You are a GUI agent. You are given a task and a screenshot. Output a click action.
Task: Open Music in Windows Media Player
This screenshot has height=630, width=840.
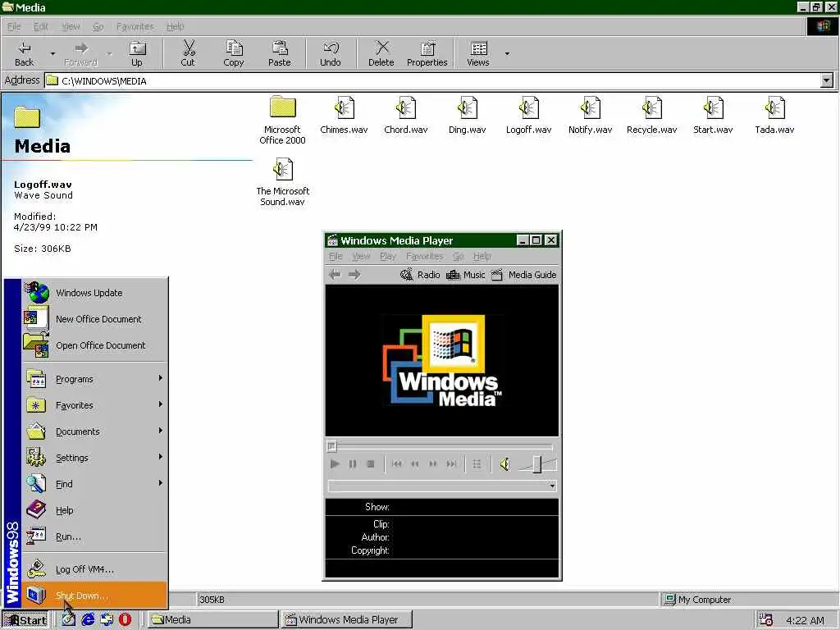(x=466, y=275)
